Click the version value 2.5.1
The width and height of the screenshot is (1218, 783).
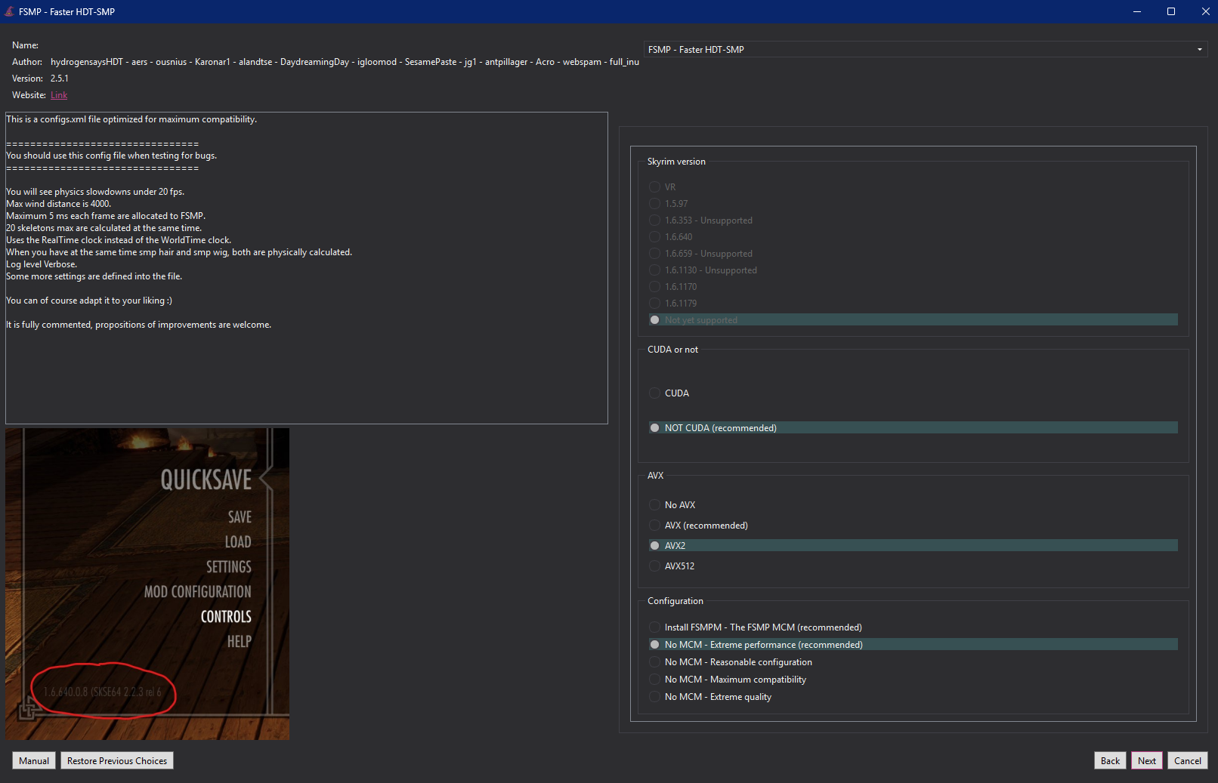coord(60,79)
